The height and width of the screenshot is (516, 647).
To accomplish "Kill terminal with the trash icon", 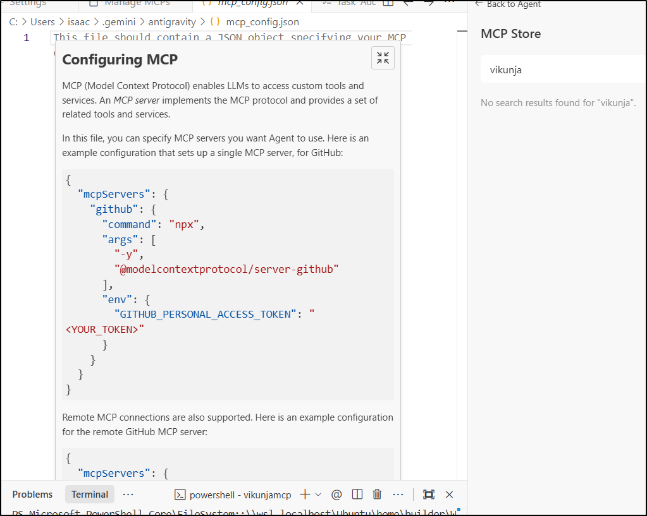I will pos(377,495).
